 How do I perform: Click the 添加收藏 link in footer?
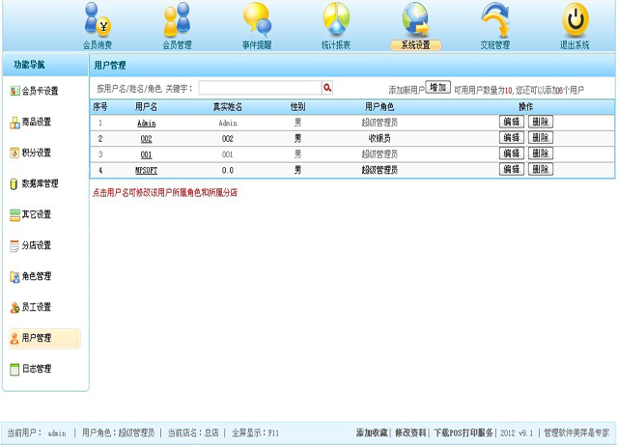(372, 433)
